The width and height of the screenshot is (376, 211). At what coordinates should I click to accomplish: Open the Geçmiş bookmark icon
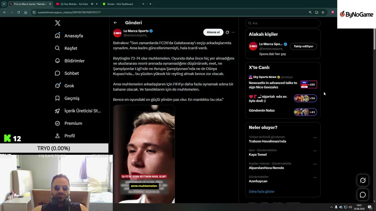click(58, 98)
